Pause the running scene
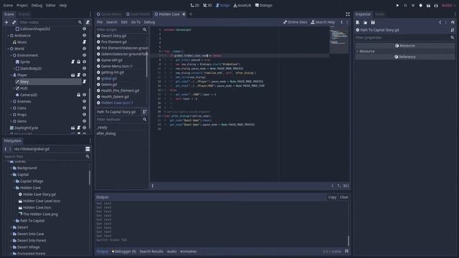The width and height of the screenshot is (459, 258). tap(405, 5)
